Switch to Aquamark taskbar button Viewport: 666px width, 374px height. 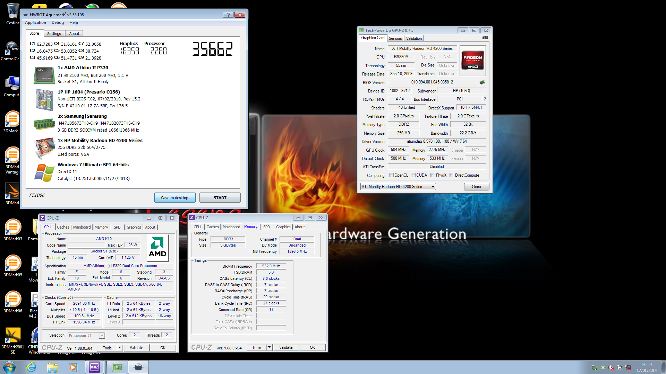pyautogui.click(x=138, y=367)
